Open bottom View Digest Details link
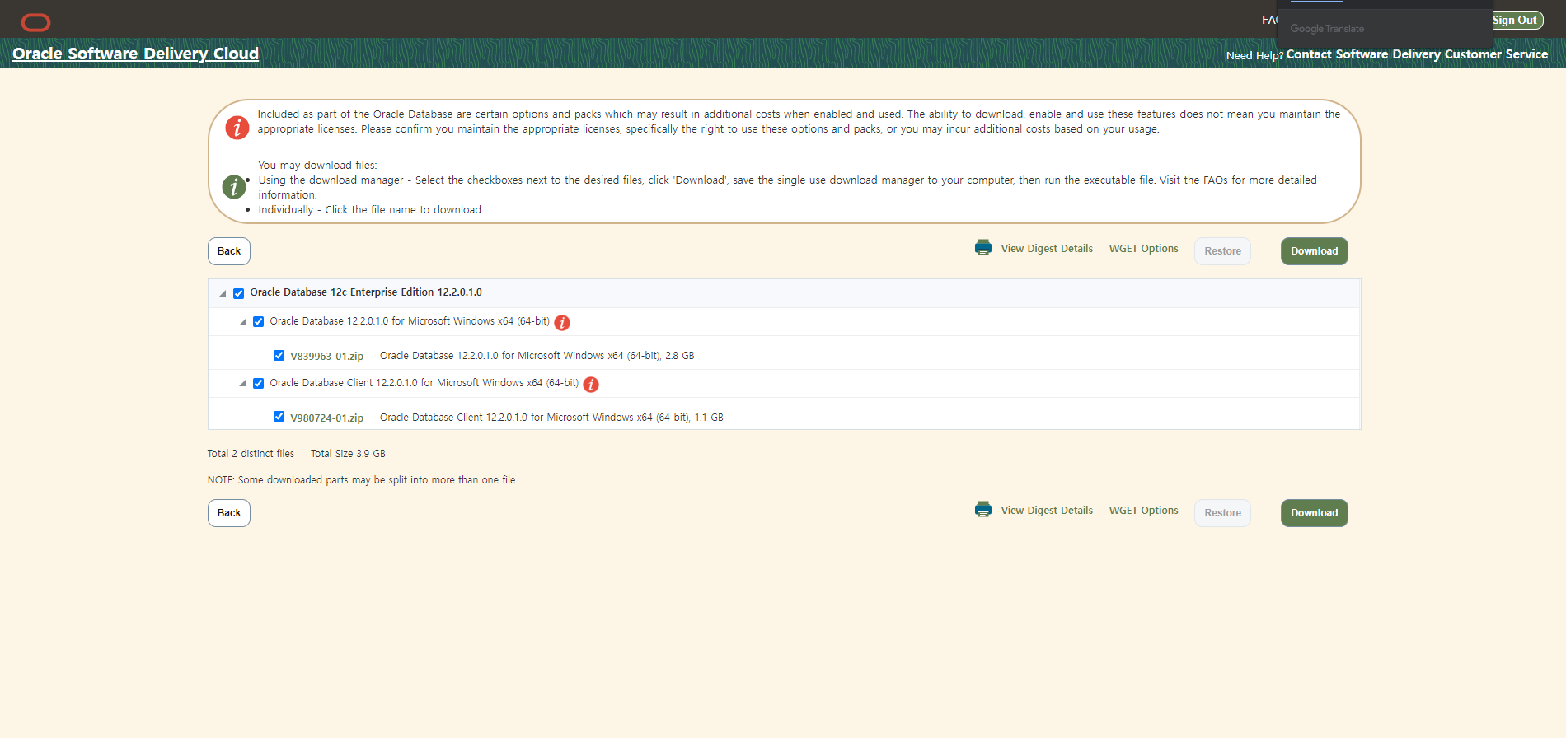This screenshot has width=1566, height=738. [1047, 511]
